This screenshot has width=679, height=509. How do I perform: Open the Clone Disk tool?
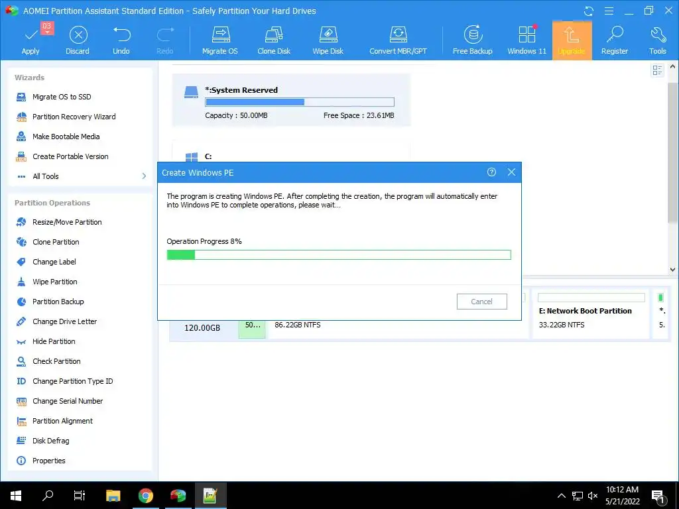point(274,40)
